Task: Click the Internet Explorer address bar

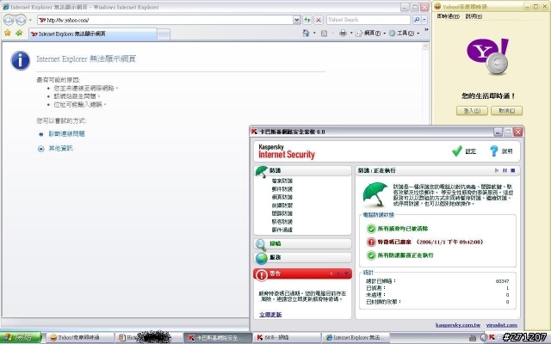Action: tap(165, 20)
